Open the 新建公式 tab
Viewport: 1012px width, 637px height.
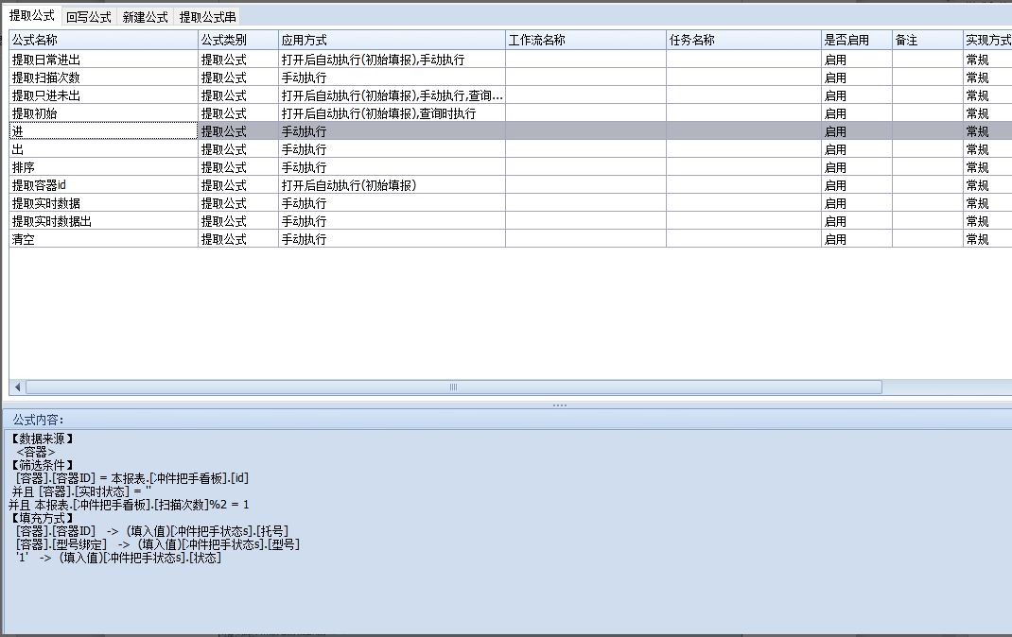point(145,17)
